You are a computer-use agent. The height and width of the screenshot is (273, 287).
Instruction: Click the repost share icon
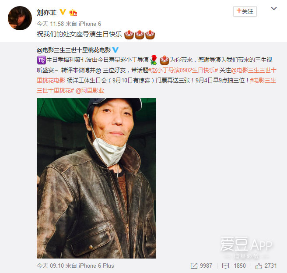(x=194, y=266)
